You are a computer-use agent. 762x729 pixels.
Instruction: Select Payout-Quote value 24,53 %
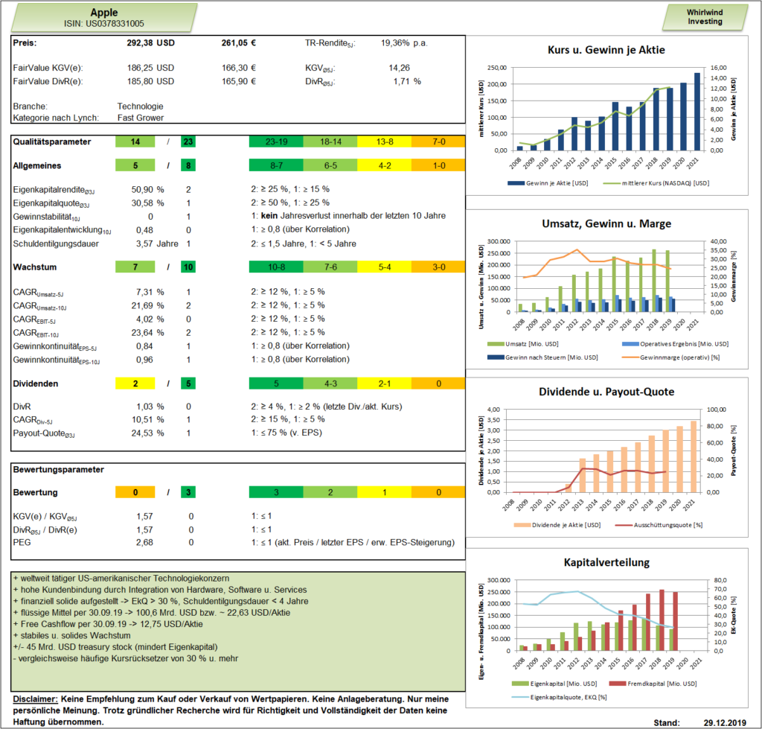tap(148, 433)
